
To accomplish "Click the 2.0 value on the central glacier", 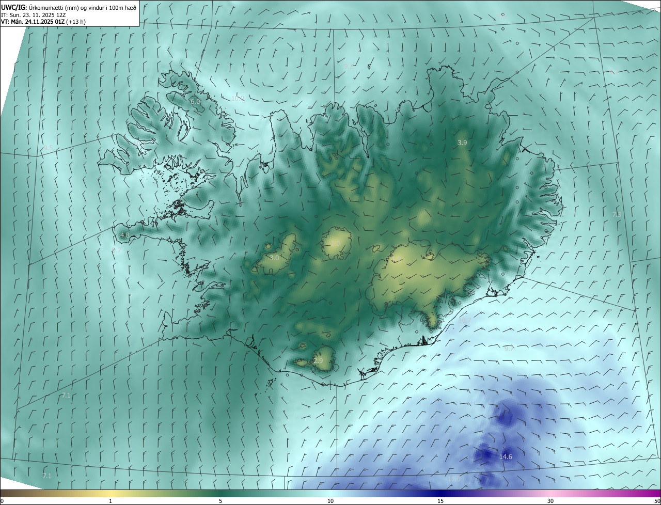I will click(335, 244).
